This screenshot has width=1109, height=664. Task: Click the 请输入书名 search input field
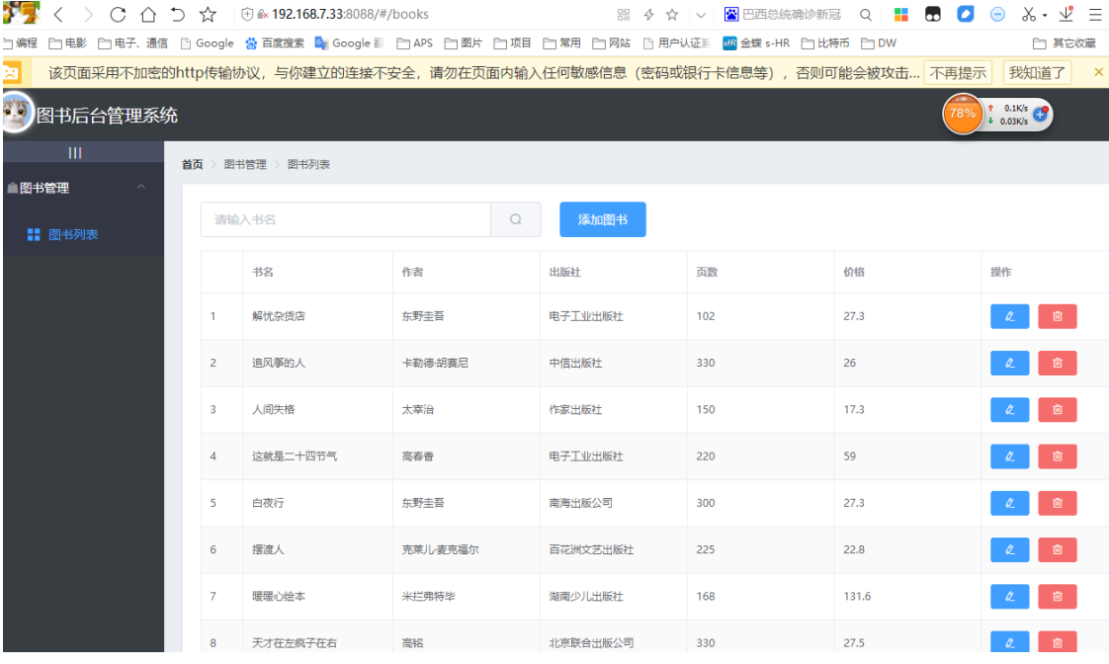pos(346,218)
